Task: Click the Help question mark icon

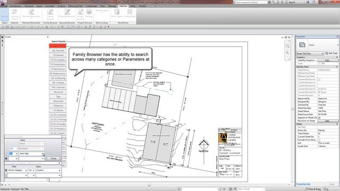Action: 314,2
